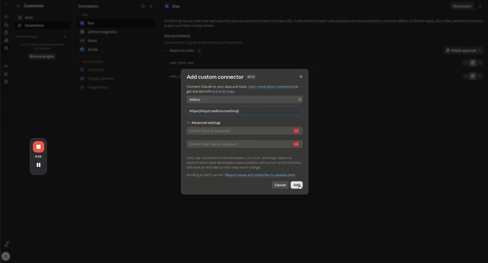This screenshot has width=488, height=263.
Task: Click the highlighted toolbox icon in the left rail
Action: (6, 48)
